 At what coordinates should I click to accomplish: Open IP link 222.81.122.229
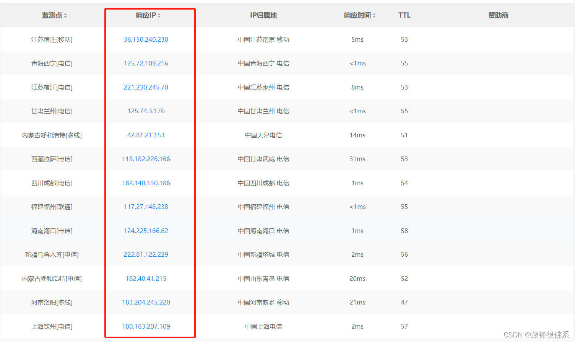click(x=146, y=254)
